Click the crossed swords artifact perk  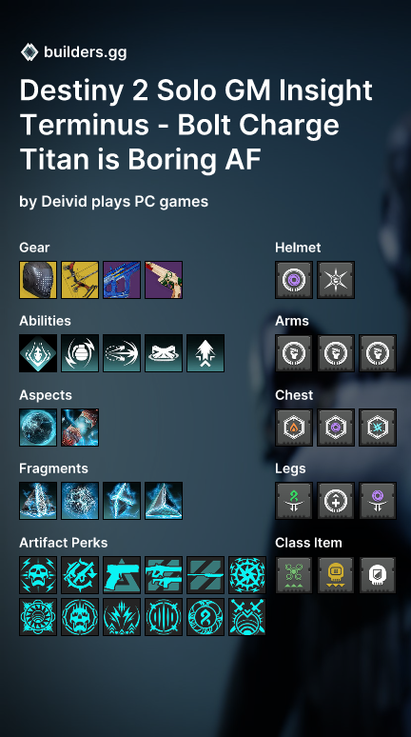247,617
